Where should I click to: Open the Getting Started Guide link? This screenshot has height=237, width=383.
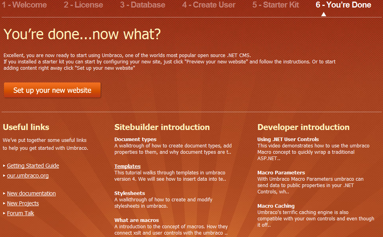pos(33,166)
